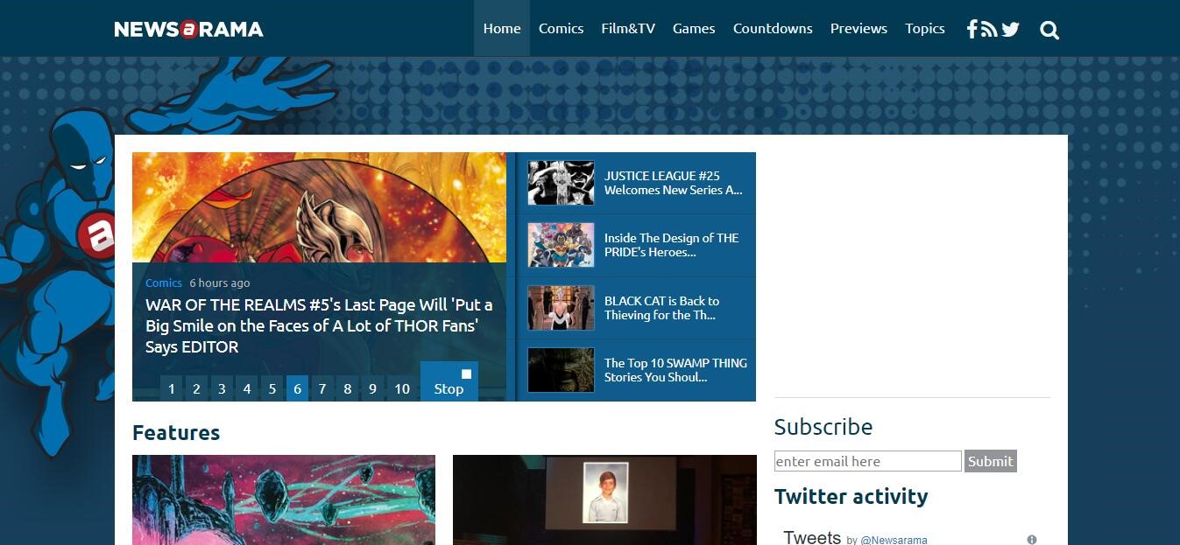Image resolution: width=1180 pixels, height=545 pixels.
Task: Click the Swamp Thing article thumbnail
Action: [x=561, y=370]
